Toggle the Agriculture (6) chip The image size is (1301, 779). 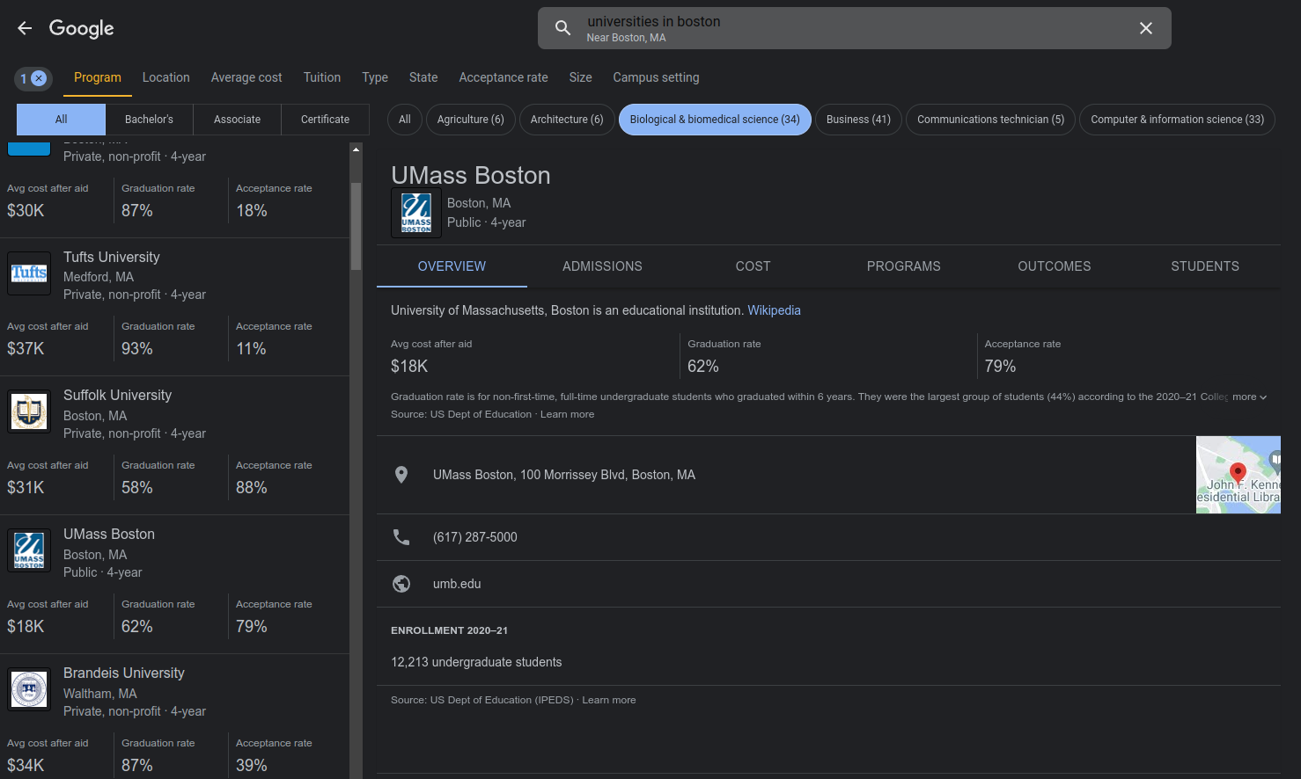471,120
